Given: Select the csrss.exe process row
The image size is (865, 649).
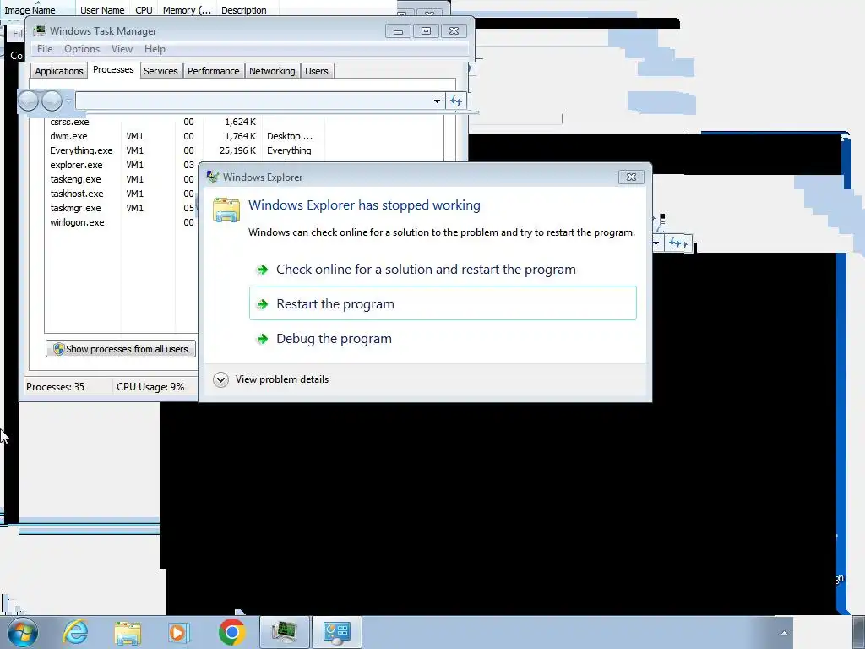Looking at the screenshot, I should pyautogui.click(x=244, y=122).
